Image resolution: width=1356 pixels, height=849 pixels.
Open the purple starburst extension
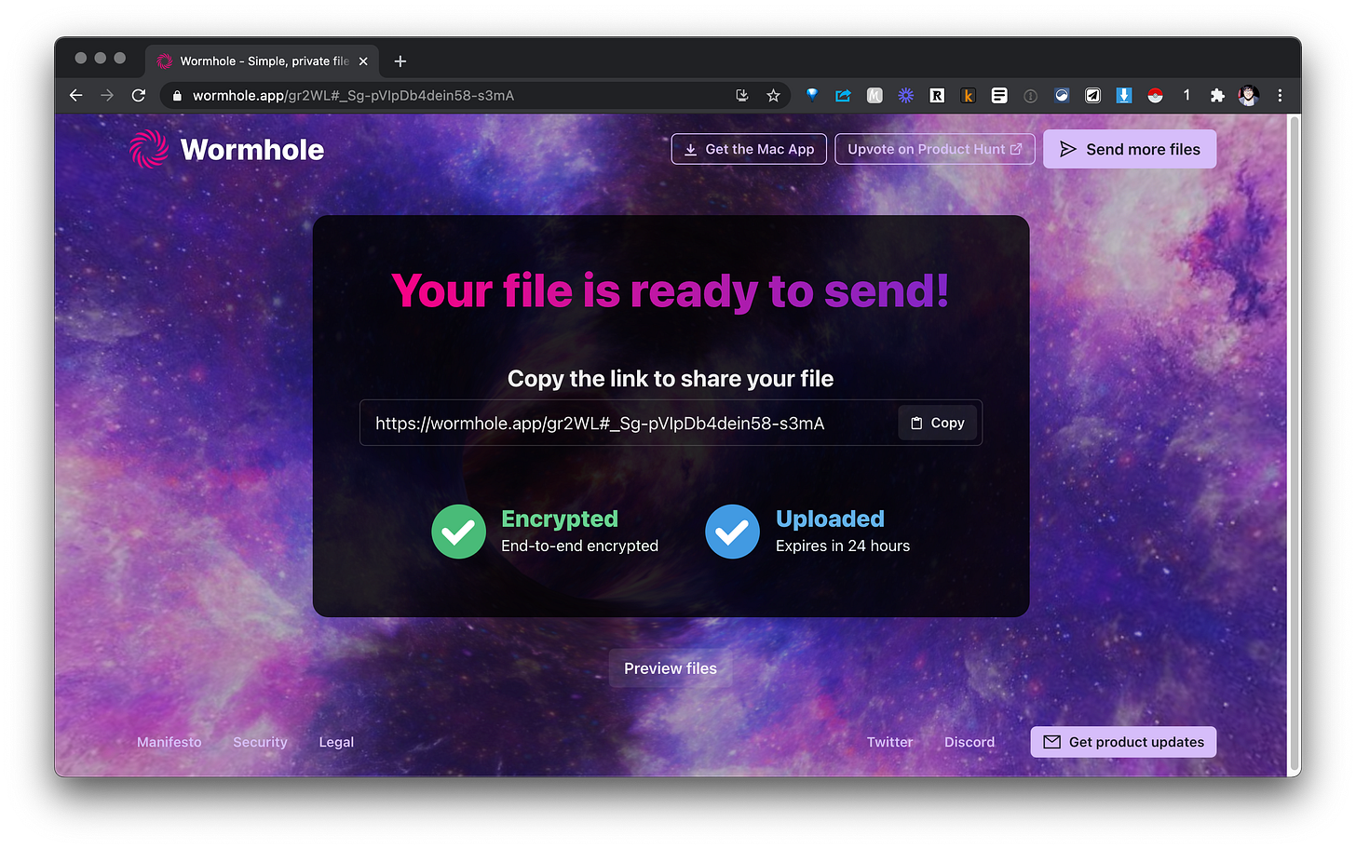[x=905, y=95]
